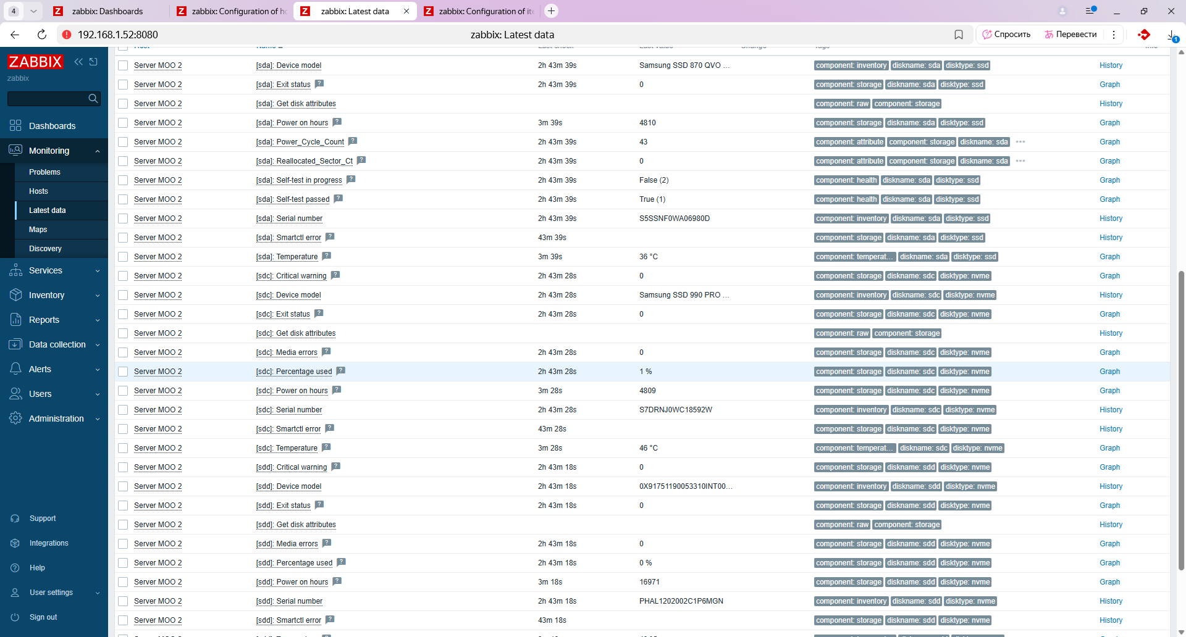Click the page vertical scrollbar thumb
Image resolution: width=1186 pixels, height=637 pixels.
tap(1181, 420)
